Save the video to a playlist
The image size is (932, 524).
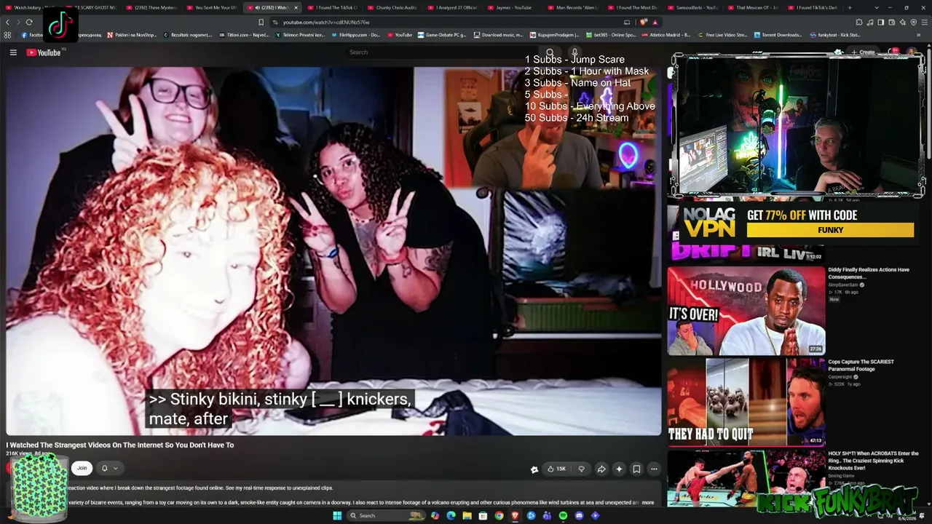tap(636, 469)
